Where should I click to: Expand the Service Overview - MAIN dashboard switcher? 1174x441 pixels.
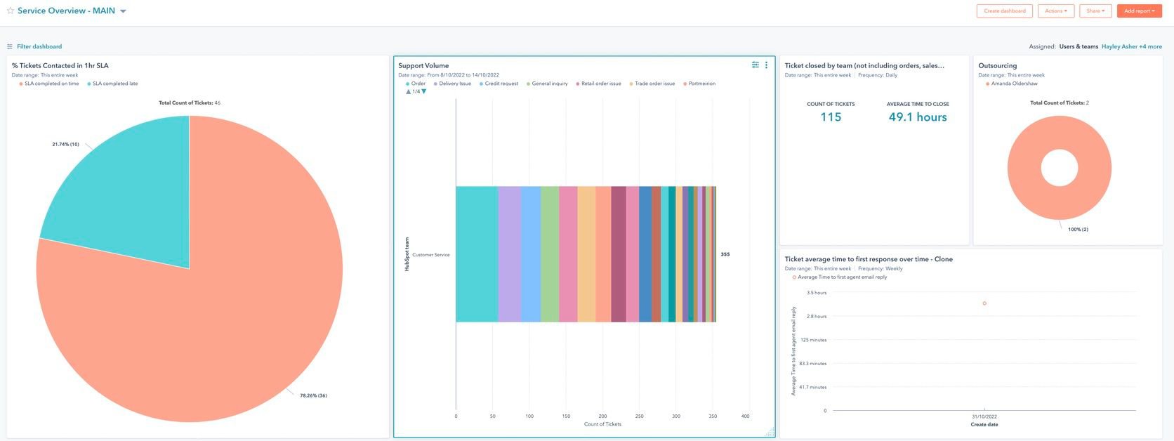[x=124, y=11]
